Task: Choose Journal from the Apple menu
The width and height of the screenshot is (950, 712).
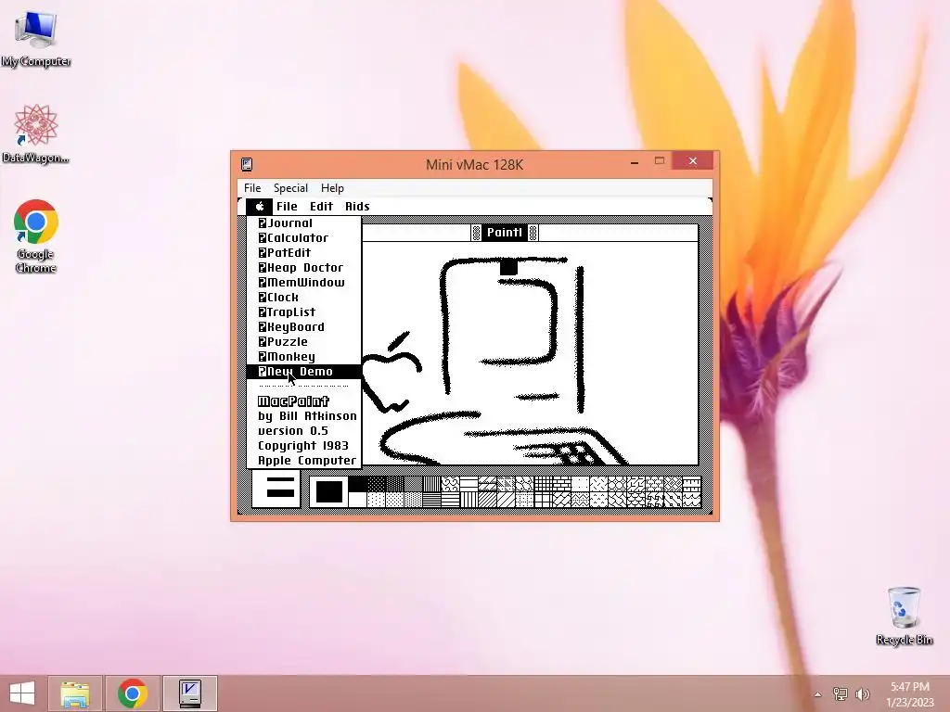Action: point(303,222)
